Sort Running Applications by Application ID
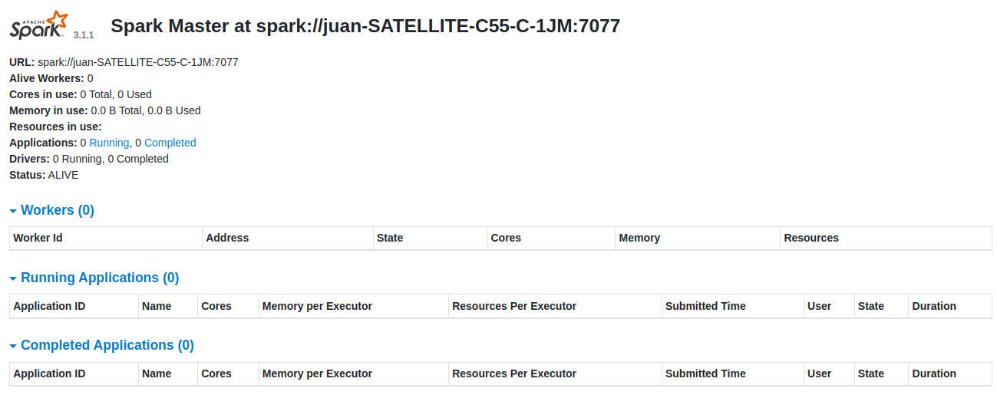 point(49,306)
